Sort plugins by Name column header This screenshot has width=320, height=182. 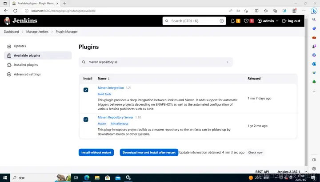104,79
